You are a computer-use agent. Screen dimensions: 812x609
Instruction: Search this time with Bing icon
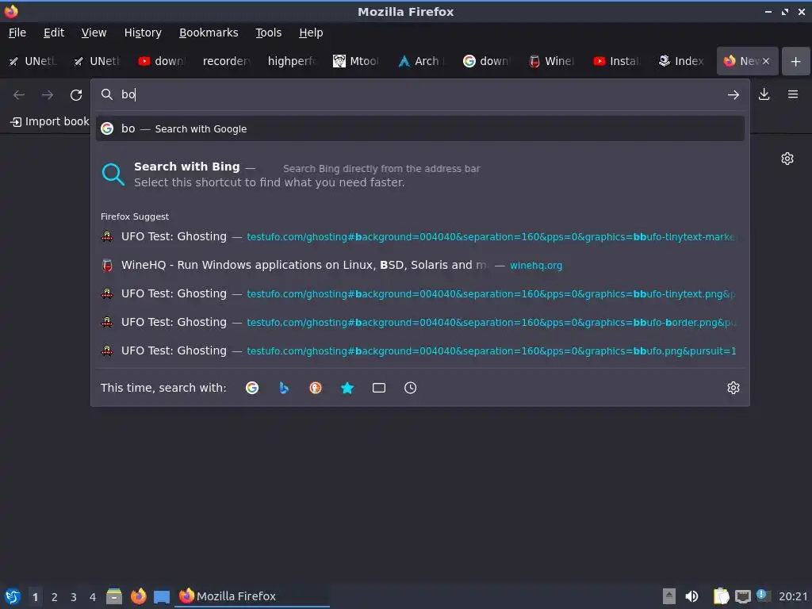coord(284,388)
